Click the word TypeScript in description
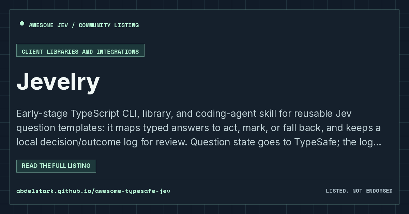This screenshot has height=214, width=409. (x=95, y=113)
